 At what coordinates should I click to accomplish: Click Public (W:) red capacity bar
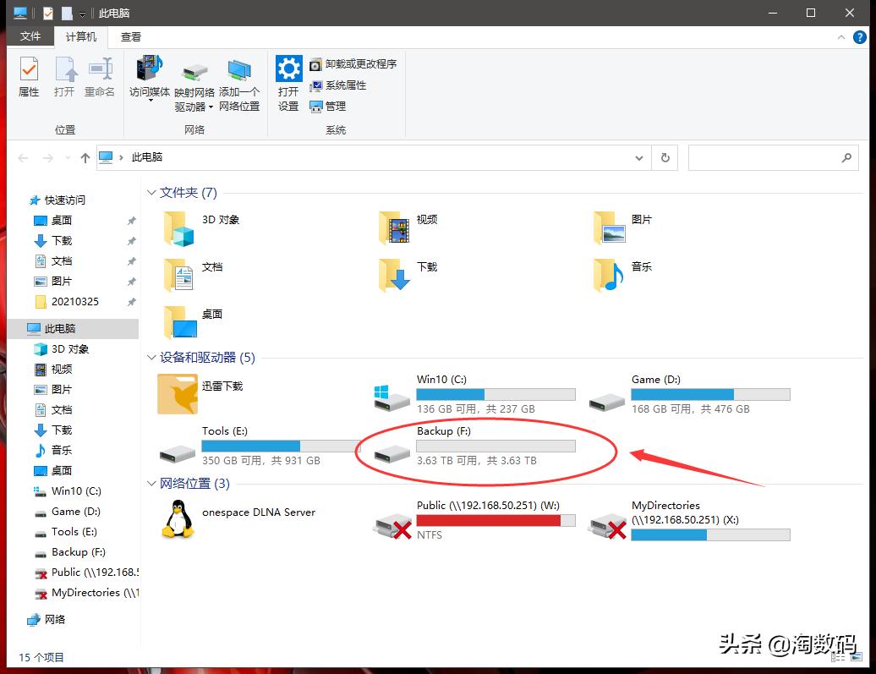tap(495, 520)
